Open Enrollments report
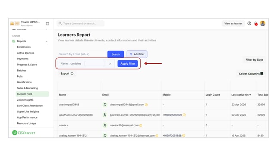 [24, 47]
